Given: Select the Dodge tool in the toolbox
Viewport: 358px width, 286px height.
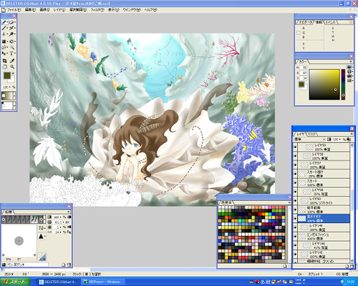Looking at the screenshot, I should [x=12, y=34].
